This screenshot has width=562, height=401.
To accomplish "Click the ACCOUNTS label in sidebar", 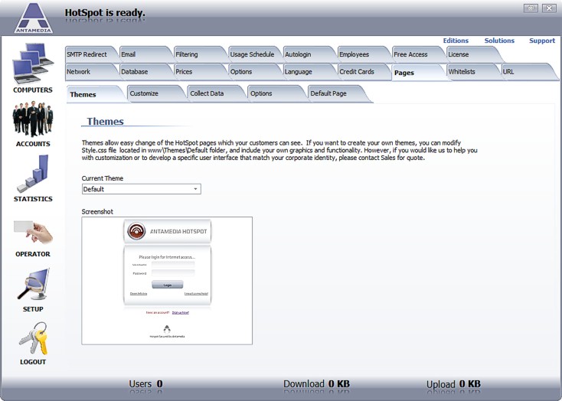I will point(33,144).
